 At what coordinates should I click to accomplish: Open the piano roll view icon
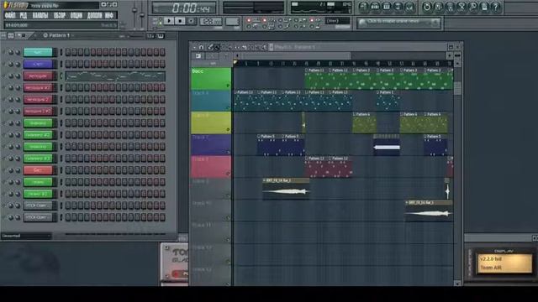click(x=387, y=7)
